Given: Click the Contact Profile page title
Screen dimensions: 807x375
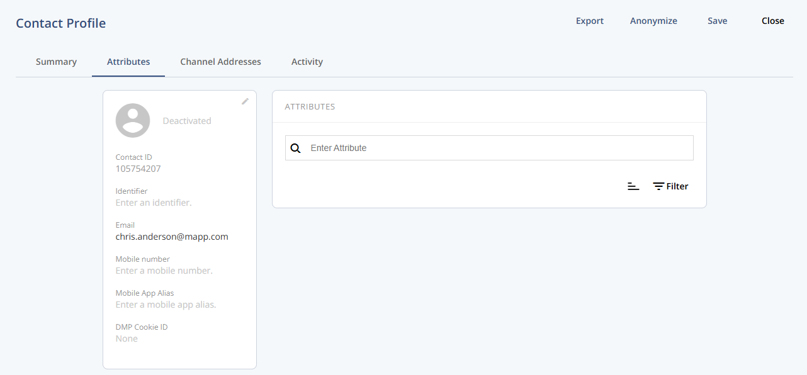Looking at the screenshot, I should (x=60, y=23).
